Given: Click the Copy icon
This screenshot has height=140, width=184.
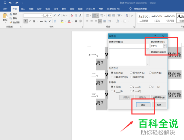Looking at the screenshot, I should pos(11,18).
